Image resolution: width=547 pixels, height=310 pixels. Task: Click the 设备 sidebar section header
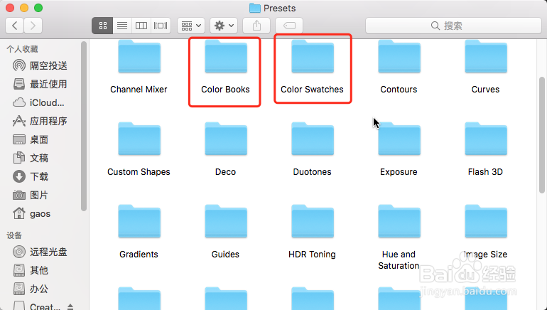click(x=14, y=235)
